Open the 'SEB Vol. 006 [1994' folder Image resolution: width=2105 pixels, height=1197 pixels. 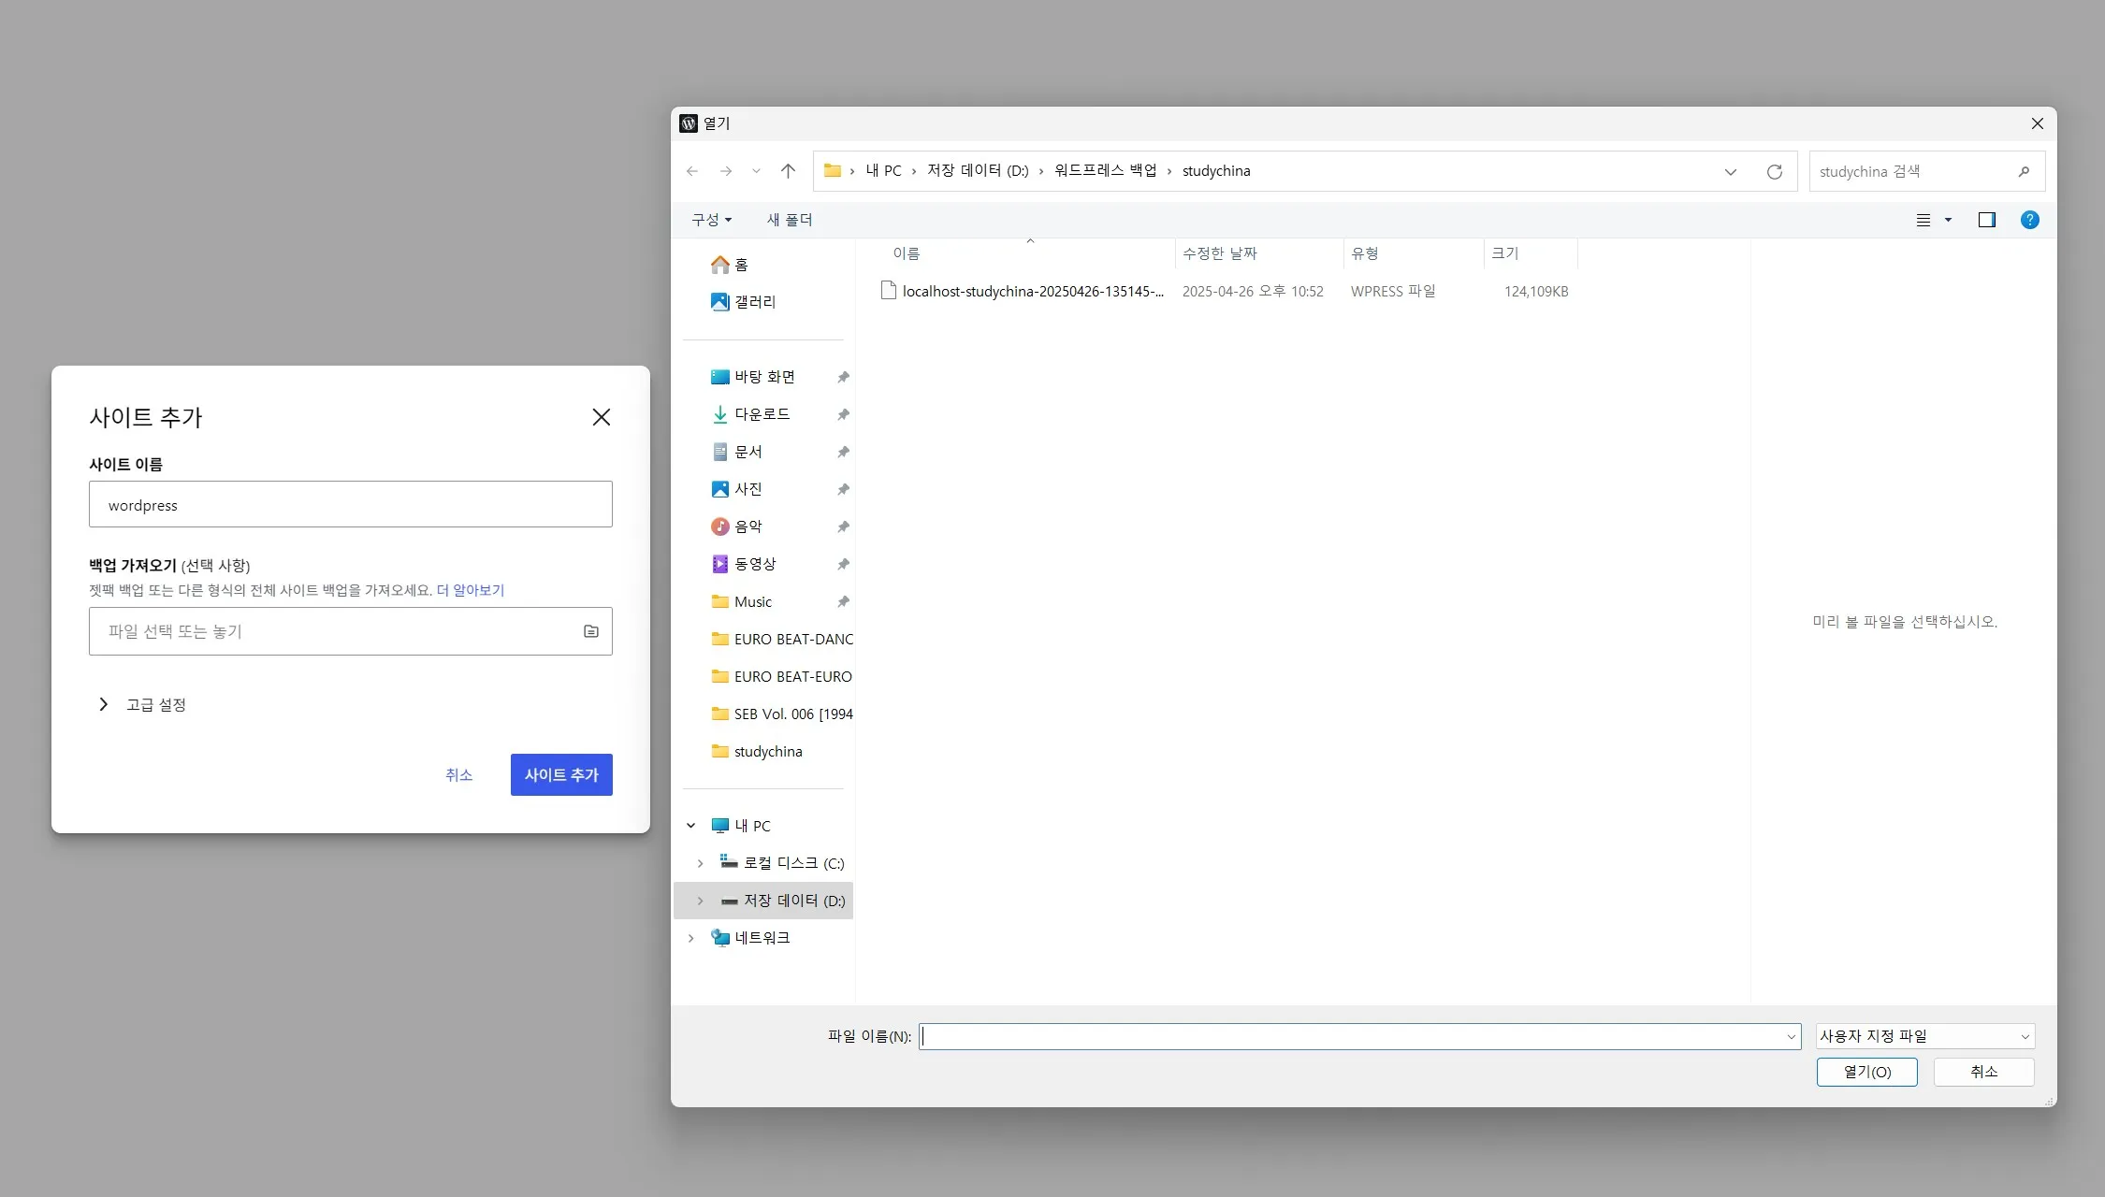tap(782, 714)
